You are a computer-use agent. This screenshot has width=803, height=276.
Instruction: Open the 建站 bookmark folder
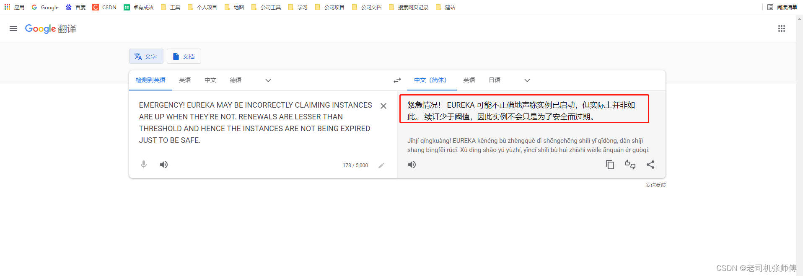point(446,7)
